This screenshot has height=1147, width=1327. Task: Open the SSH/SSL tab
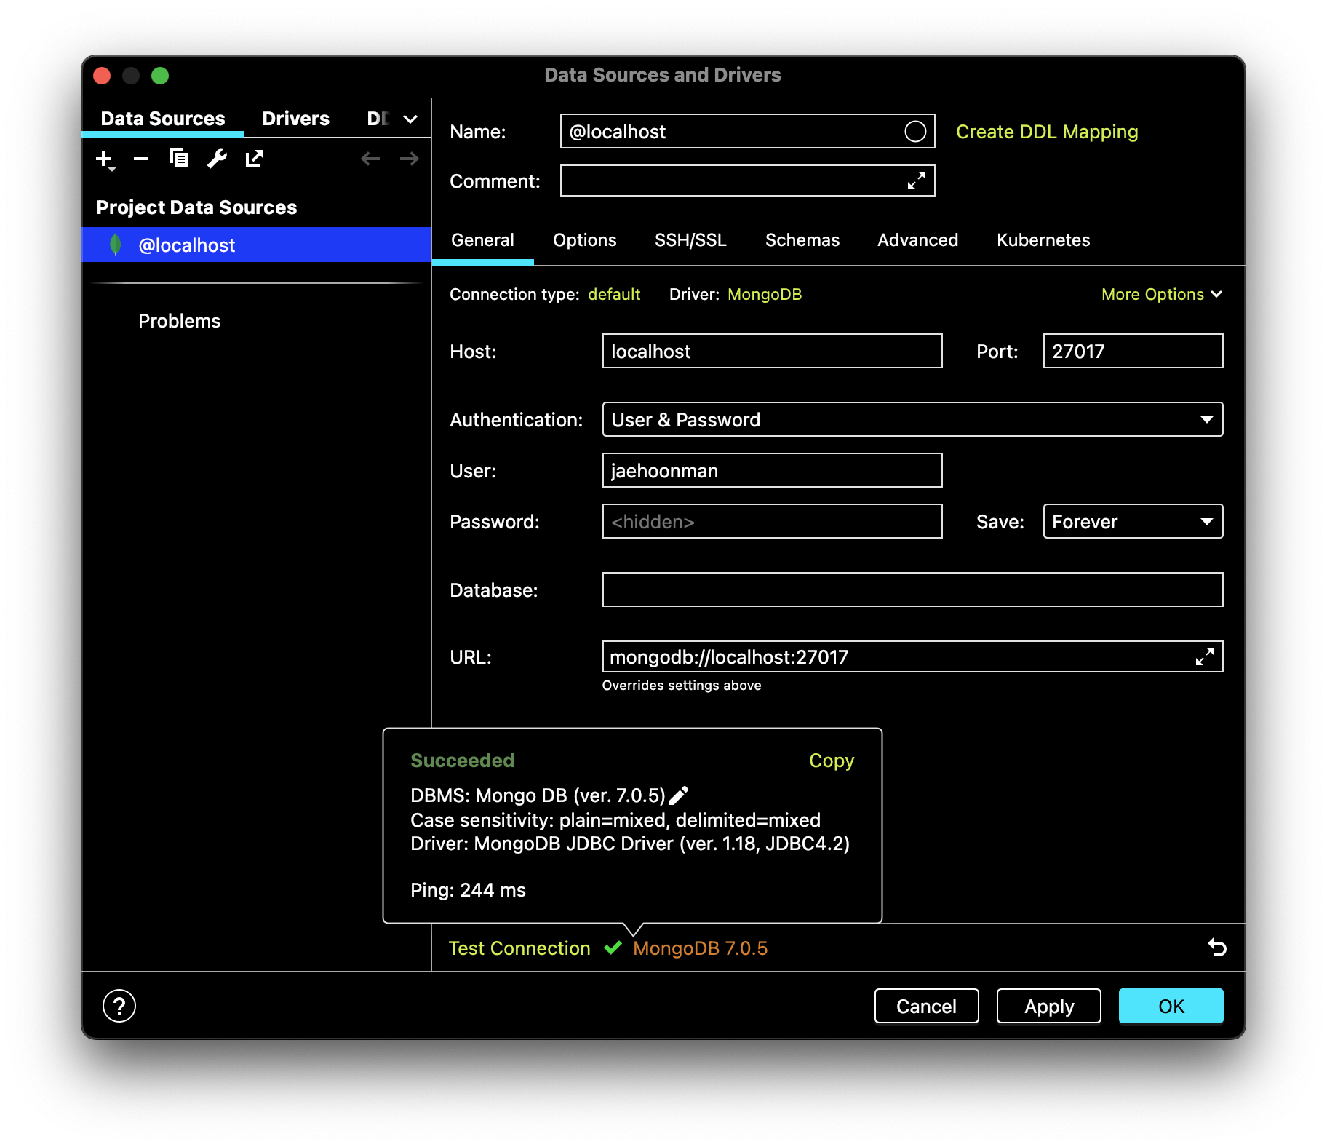pyautogui.click(x=690, y=240)
